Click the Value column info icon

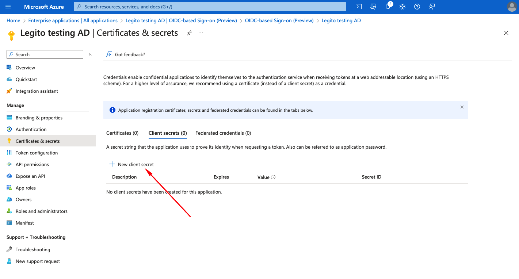pyautogui.click(x=273, y=177)
